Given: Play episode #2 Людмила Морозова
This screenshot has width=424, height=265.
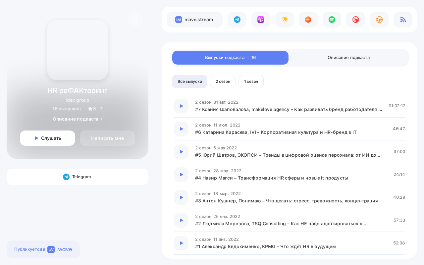Looking at the screenshot, I should 181,220.
